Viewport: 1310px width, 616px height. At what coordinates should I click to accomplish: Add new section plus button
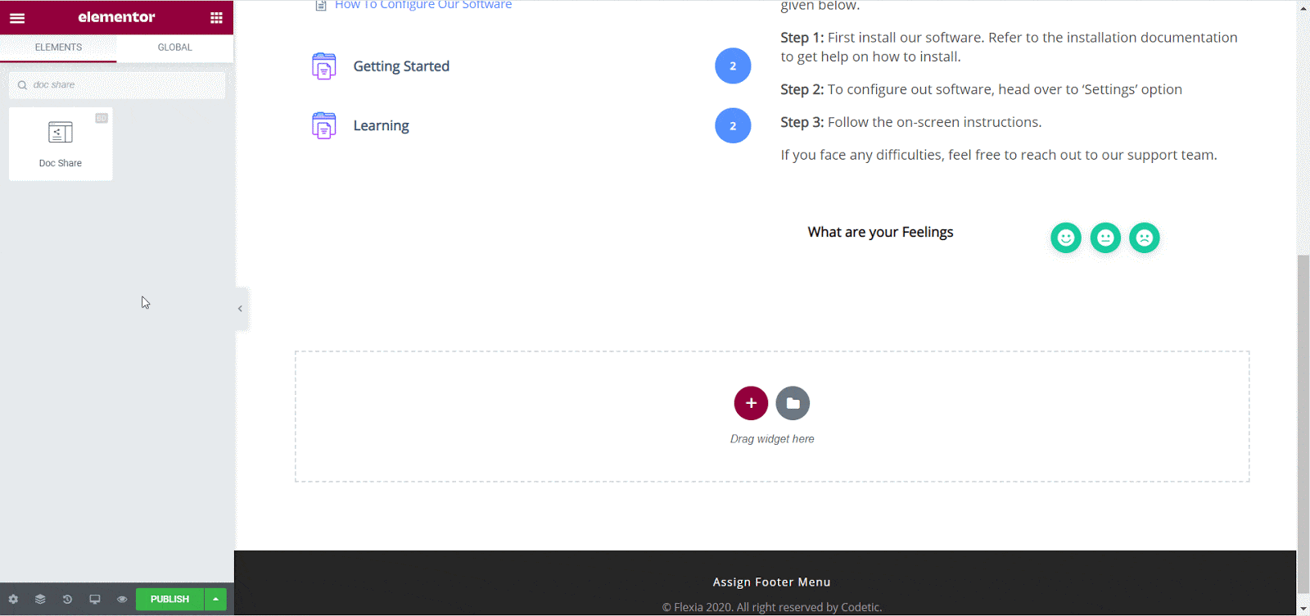751,403
